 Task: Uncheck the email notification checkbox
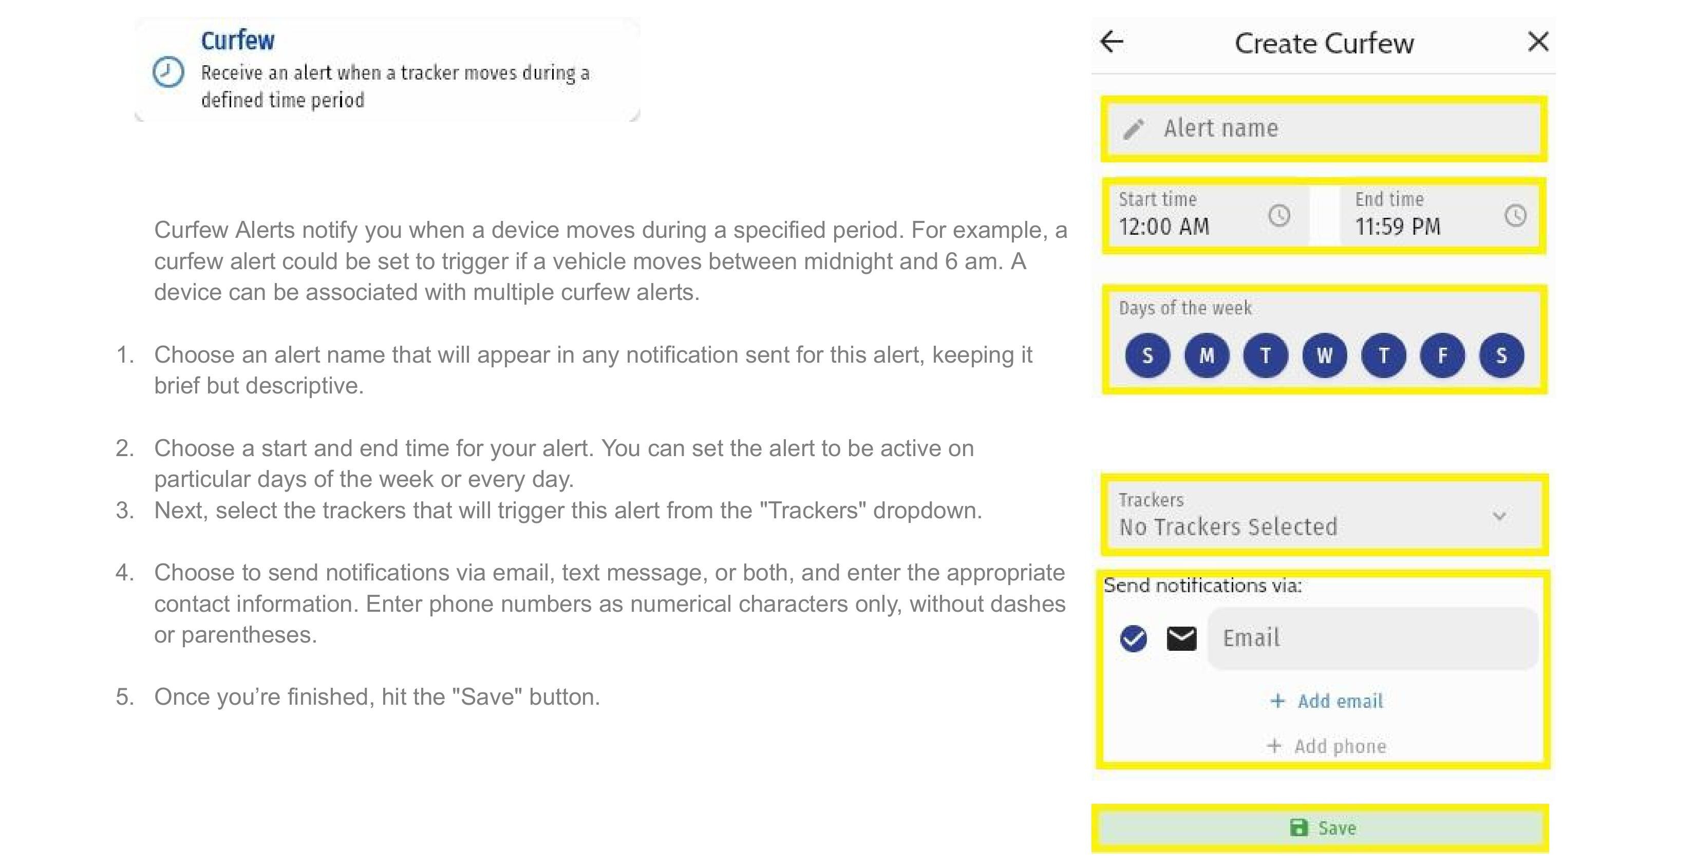1133,638
